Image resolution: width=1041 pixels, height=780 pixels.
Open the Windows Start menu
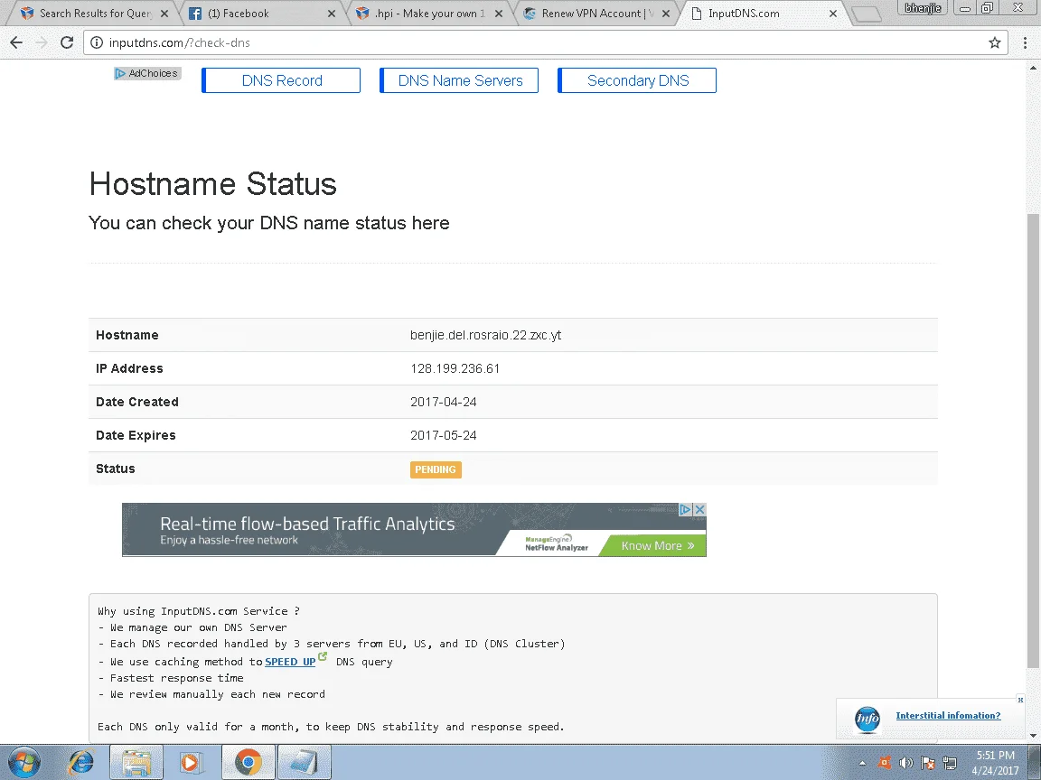[23, 763]
